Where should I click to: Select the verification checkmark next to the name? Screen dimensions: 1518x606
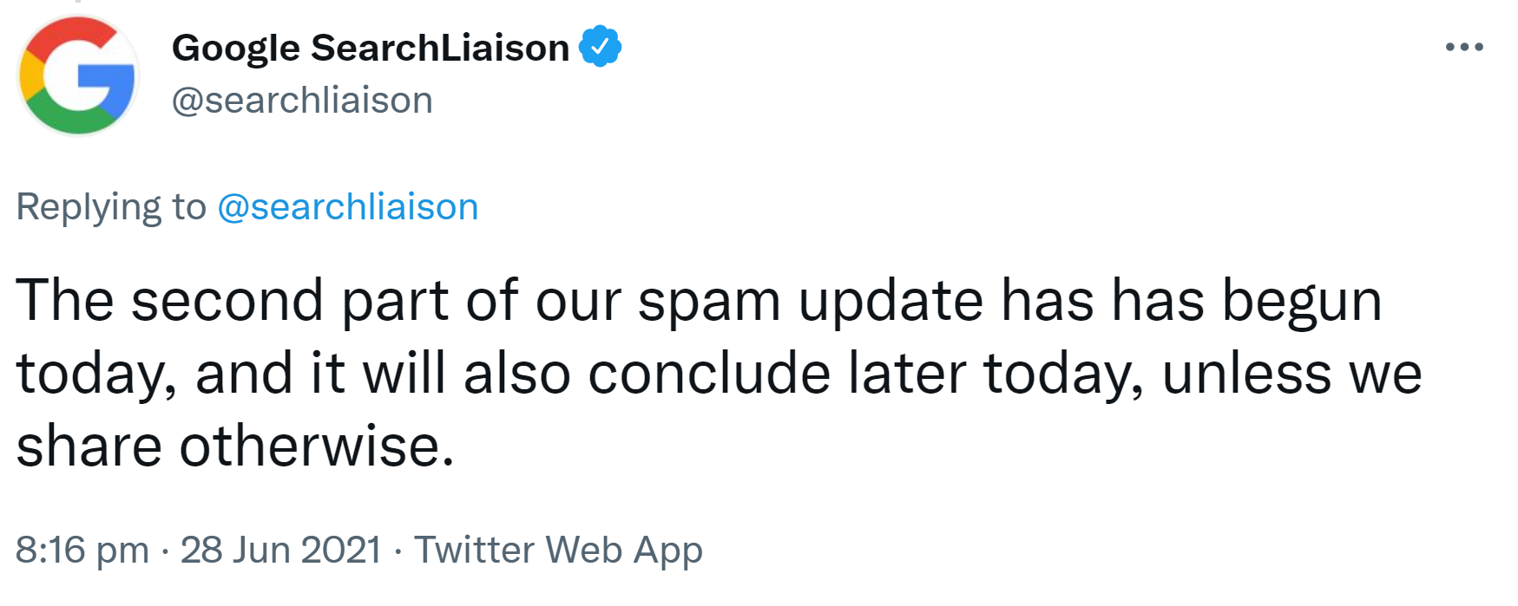tap(600, 47)
